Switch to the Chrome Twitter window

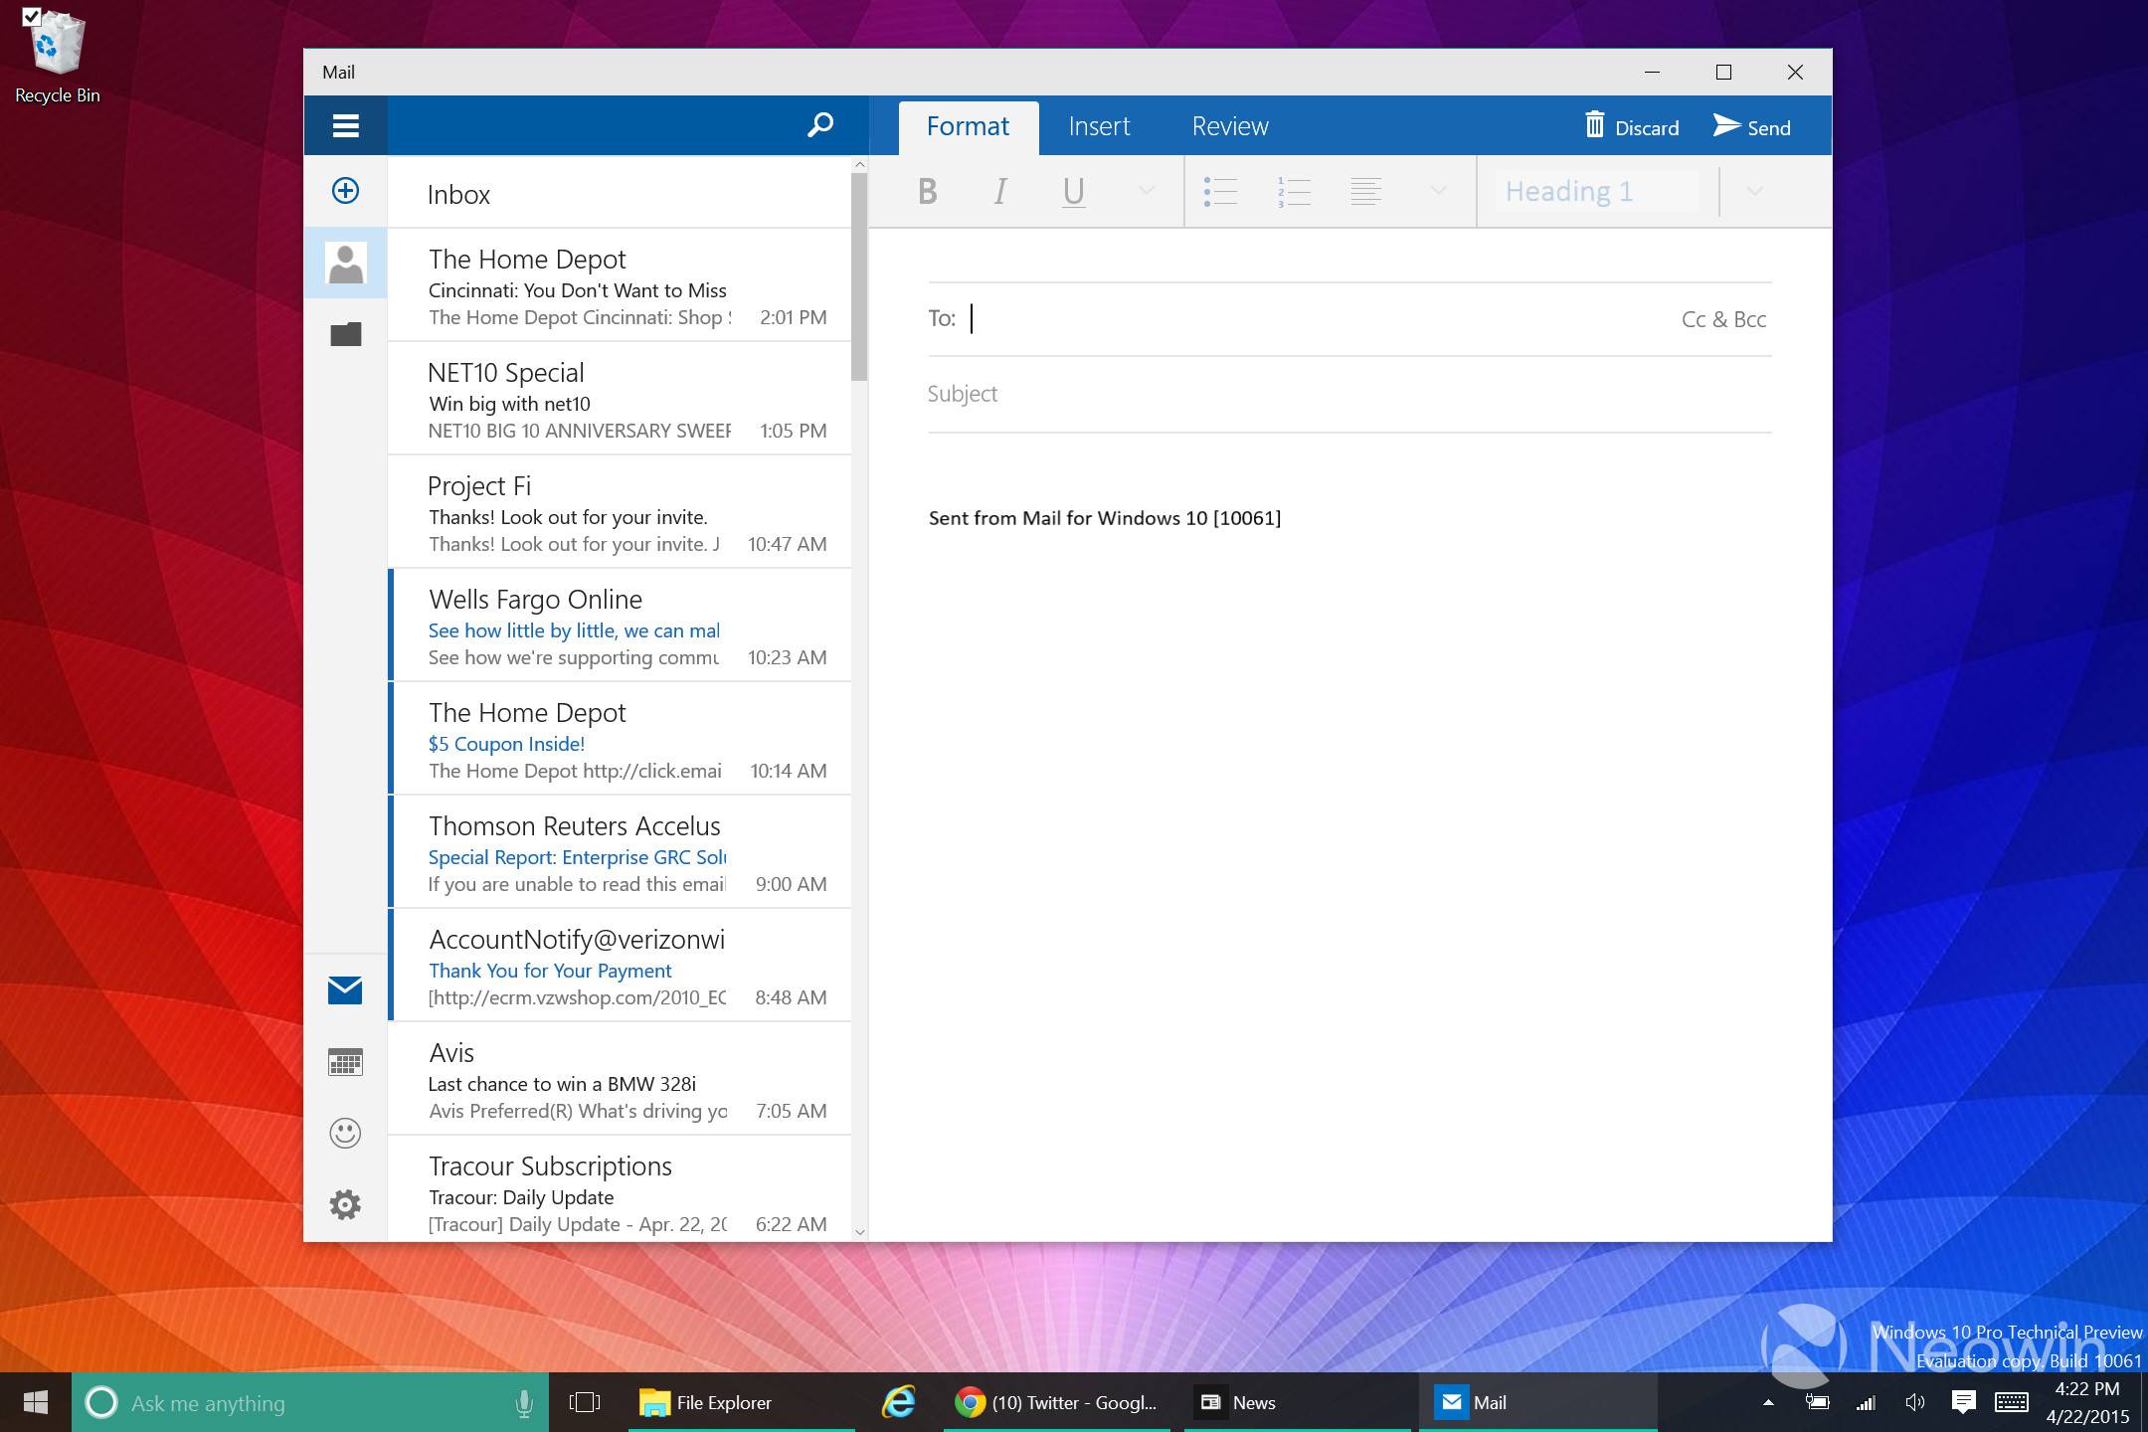pyautogui.click(x=1057, y=1402)
